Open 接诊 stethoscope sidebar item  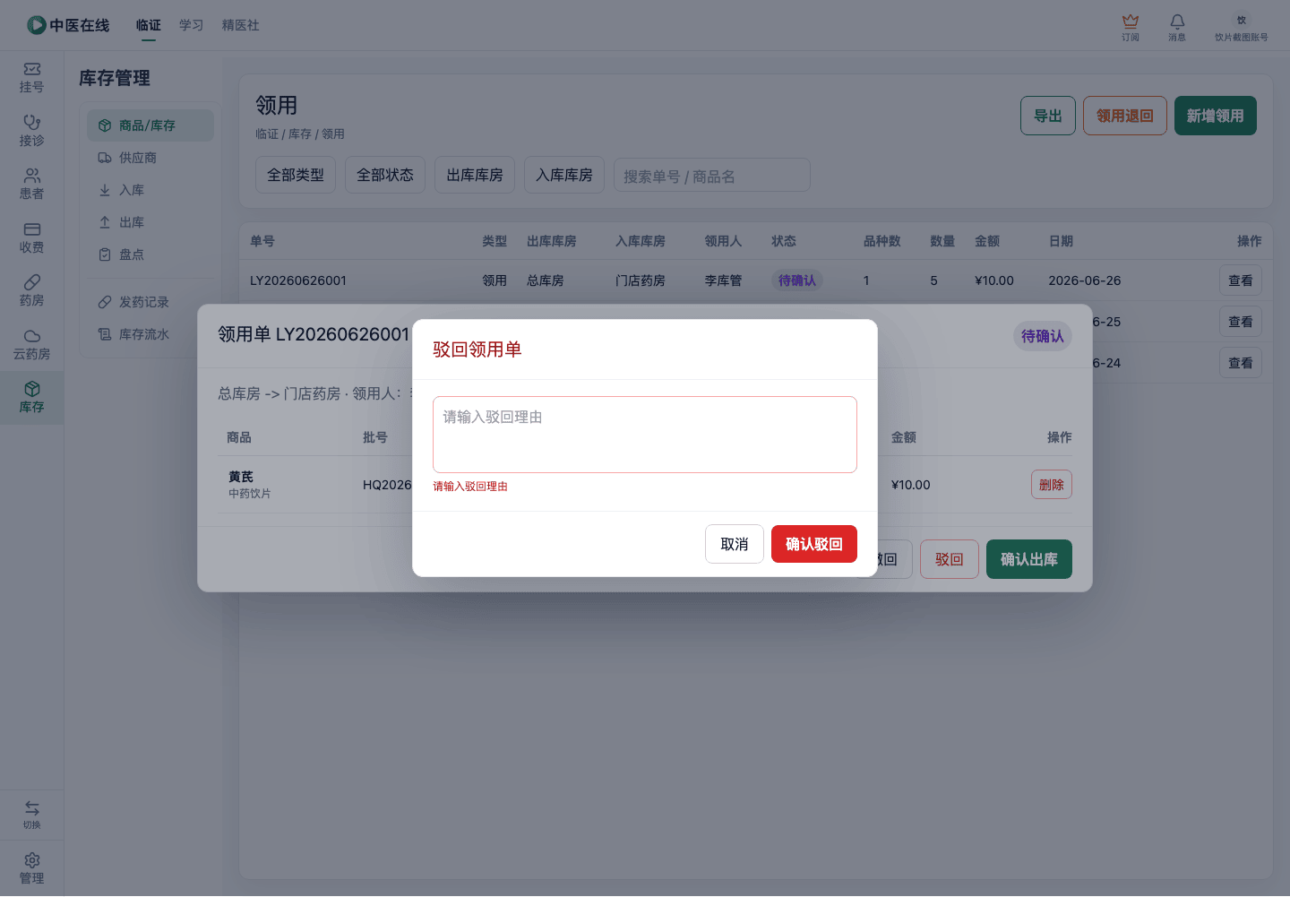click(x=32, y=131)
